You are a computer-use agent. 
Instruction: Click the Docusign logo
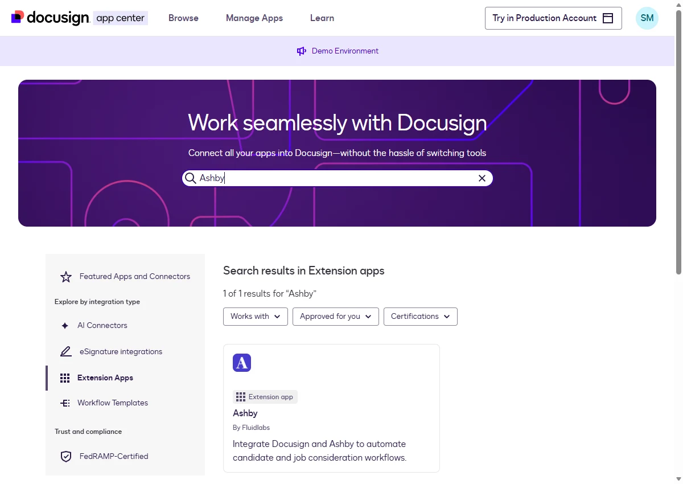(50, 18)
